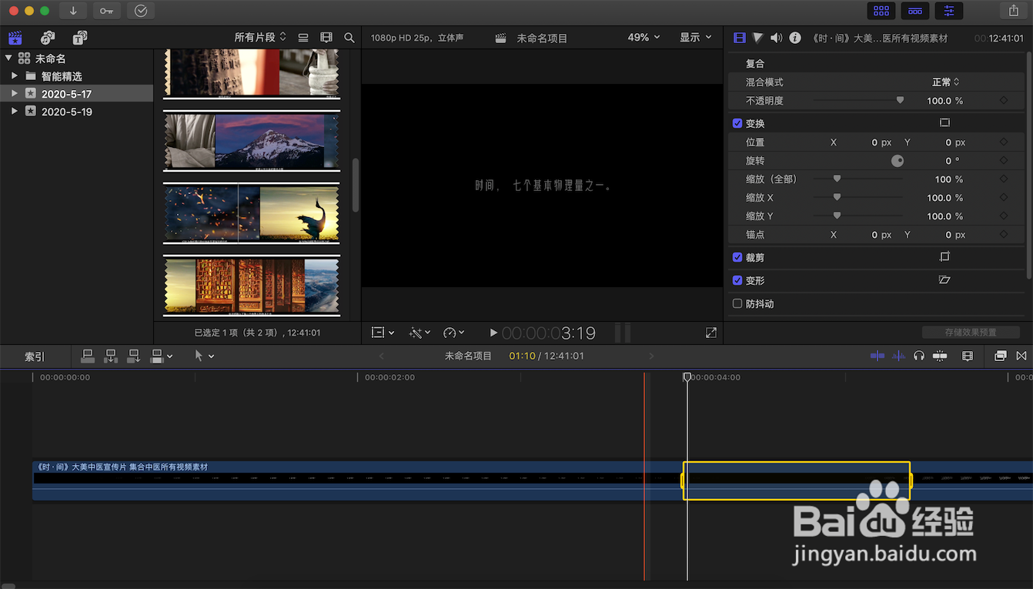Connect clip to primary storyline icon
This screenshot has width=1033, height=589.
coord(88,356)
